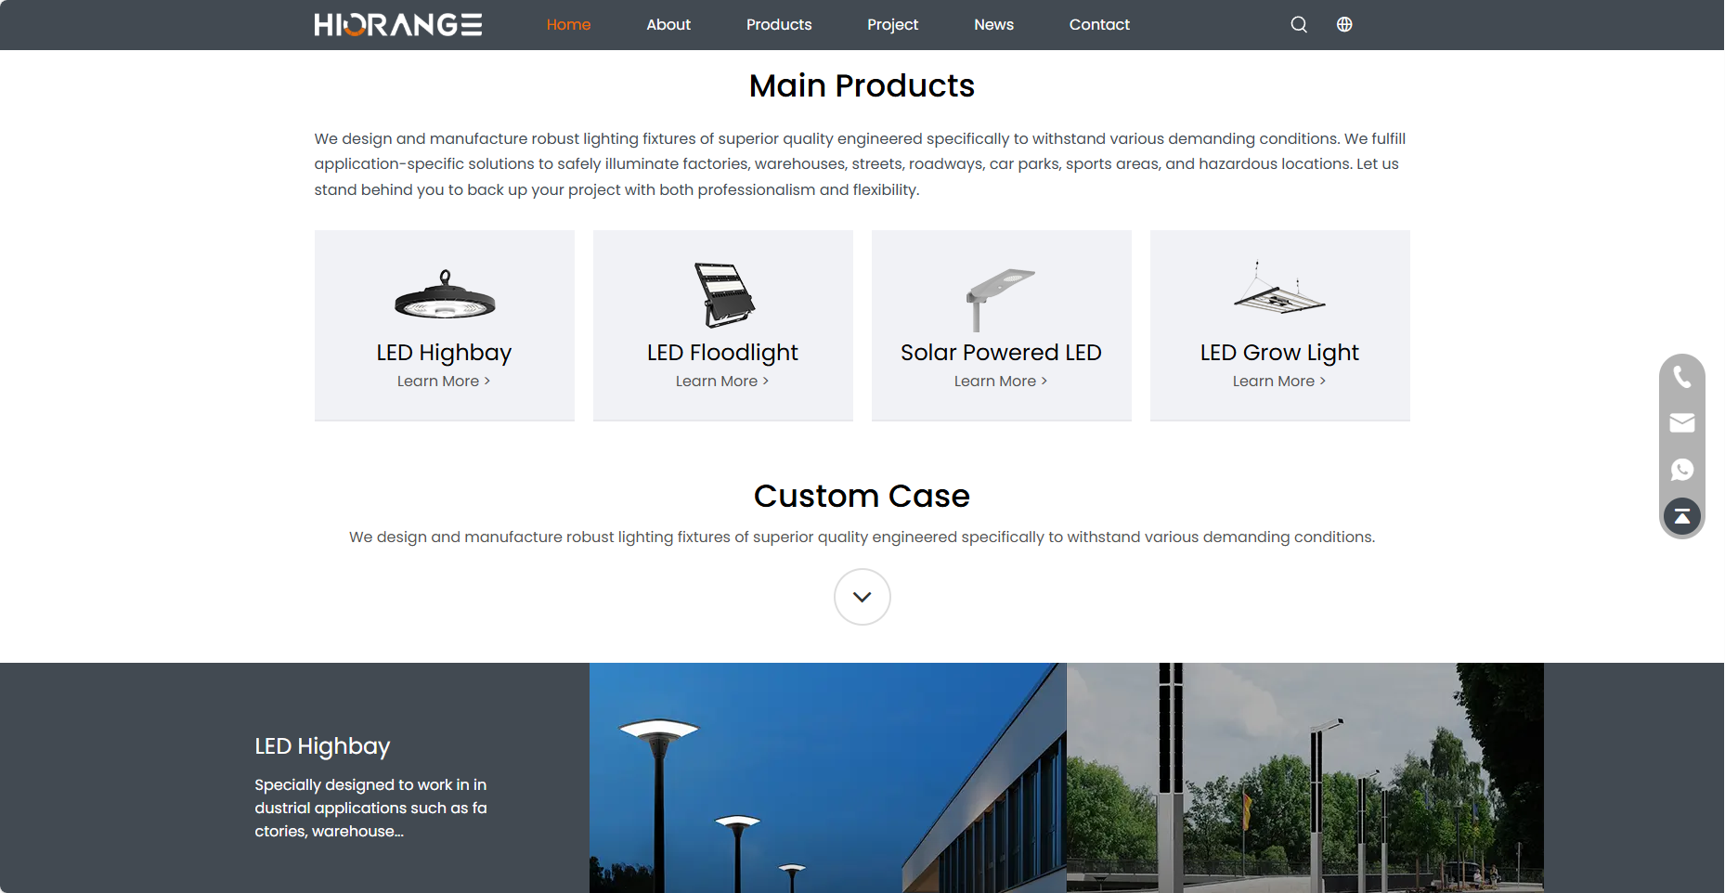Open the WhatsApp chat icon on sidebar
This screenshot has height=893, width=1725.
(x=1681, y=470)
